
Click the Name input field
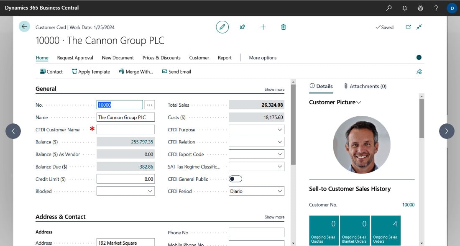pyautogui.click(x=125, y=117)
